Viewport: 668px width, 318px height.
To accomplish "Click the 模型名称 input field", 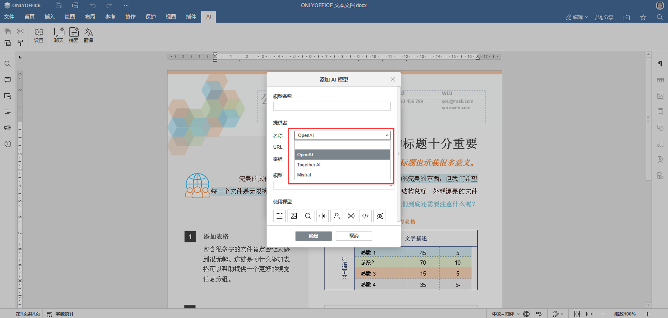I will [x=332, y=106].
